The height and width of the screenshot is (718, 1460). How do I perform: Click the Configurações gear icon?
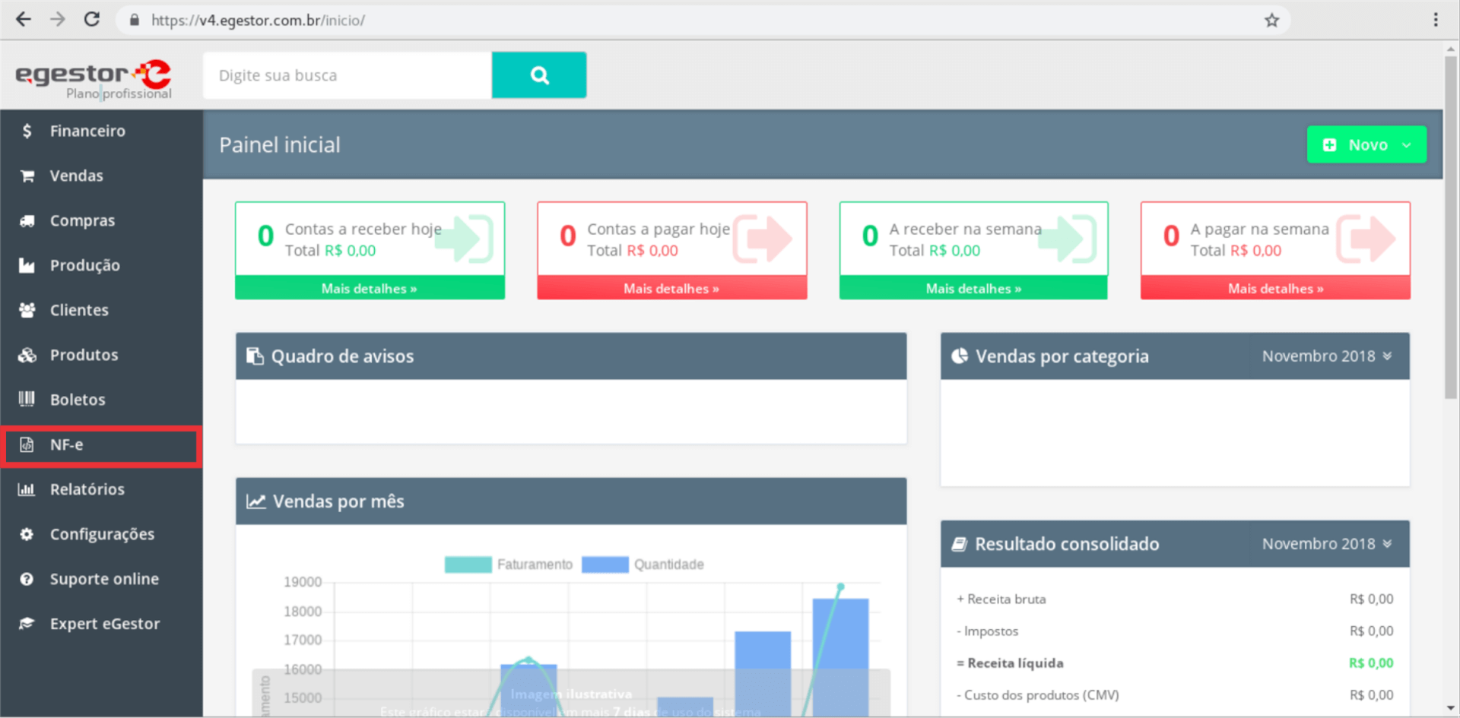pyautogui.click(x=27, y=534)
